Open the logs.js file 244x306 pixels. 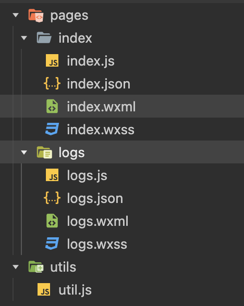[x=87, y=176]
